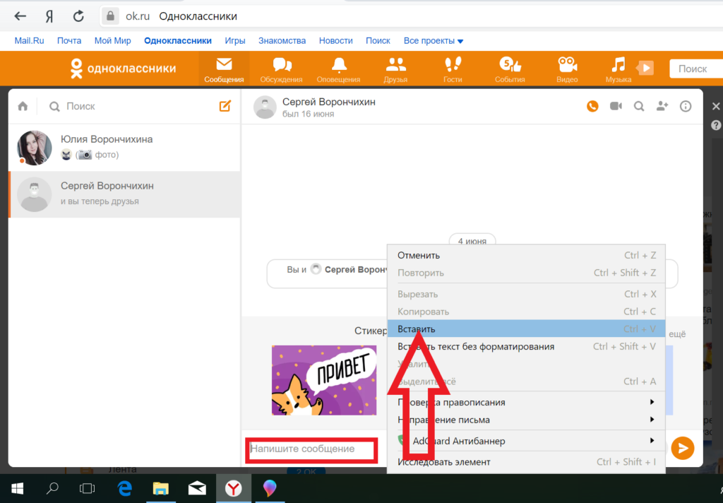Open Windows Start menu
Viewport: 723px width, 503px height.
[18, 488]
